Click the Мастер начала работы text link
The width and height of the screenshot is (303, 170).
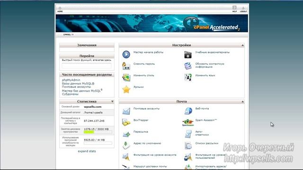[x=148, y=52]
